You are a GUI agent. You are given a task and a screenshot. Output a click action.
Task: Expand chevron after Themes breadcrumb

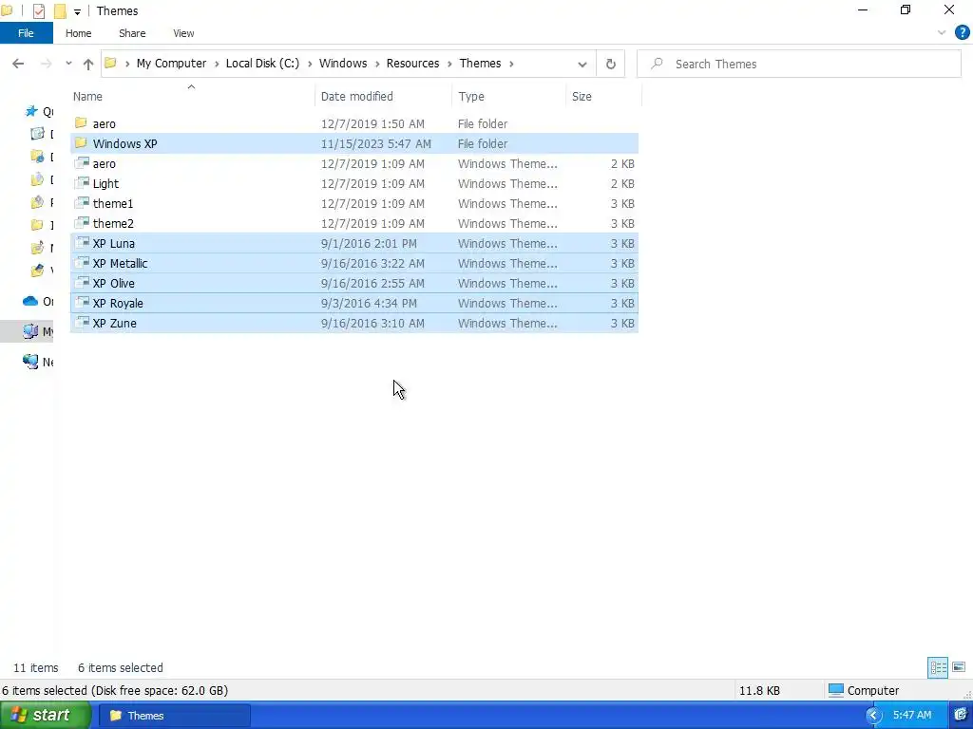click(x=512, y=64)
